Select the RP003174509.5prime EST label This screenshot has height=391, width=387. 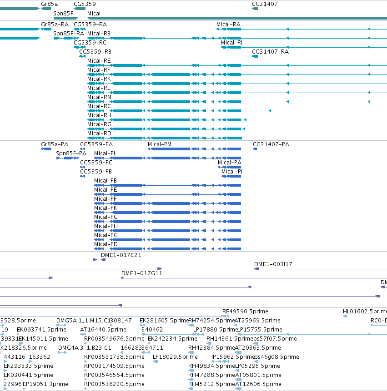(114, 366)
